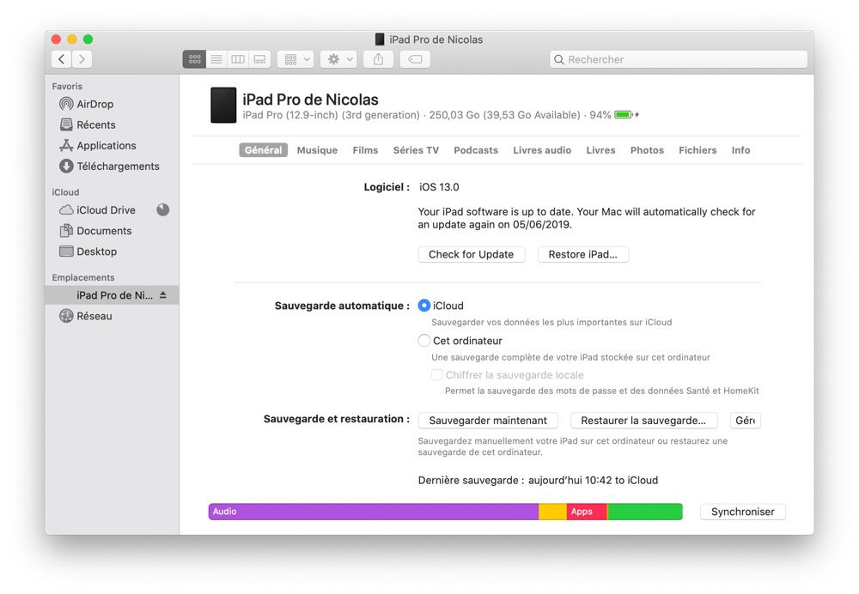Click the truncated Gérer button
Viewport: 859px width, 594px height.
pyautogui.click(x=745, y=421)
